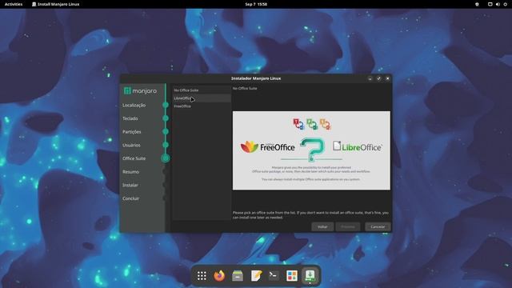Screen dimensions: 512x288
Task: Launch text editor from dock
Action: (x=256, y=275)
